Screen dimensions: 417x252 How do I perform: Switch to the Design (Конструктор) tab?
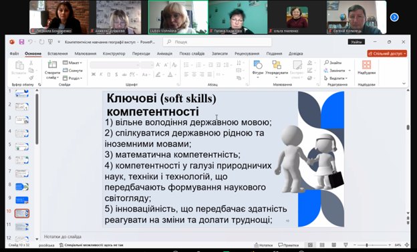click(114, 53)
